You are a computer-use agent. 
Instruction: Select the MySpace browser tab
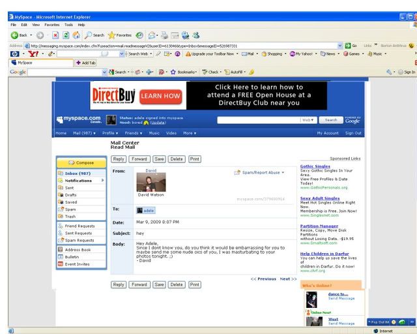coord(41,63)
